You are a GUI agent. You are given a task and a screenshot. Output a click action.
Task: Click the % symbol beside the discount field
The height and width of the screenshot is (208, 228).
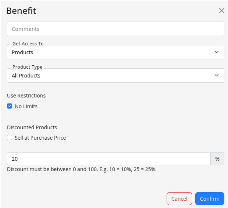[217, 159]
